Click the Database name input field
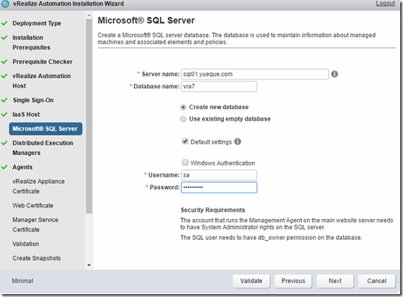Screen dimensions: 403x297 point(219,87)
